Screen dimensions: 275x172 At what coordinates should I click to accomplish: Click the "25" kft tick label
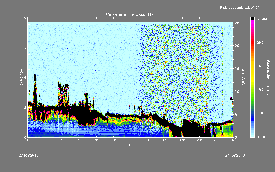tap(237, 23)
